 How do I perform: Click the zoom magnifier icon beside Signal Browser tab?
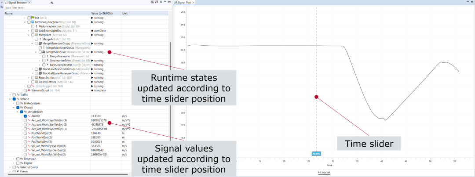[52, 3]
